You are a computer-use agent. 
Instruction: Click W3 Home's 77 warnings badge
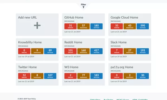click(83, 76)
